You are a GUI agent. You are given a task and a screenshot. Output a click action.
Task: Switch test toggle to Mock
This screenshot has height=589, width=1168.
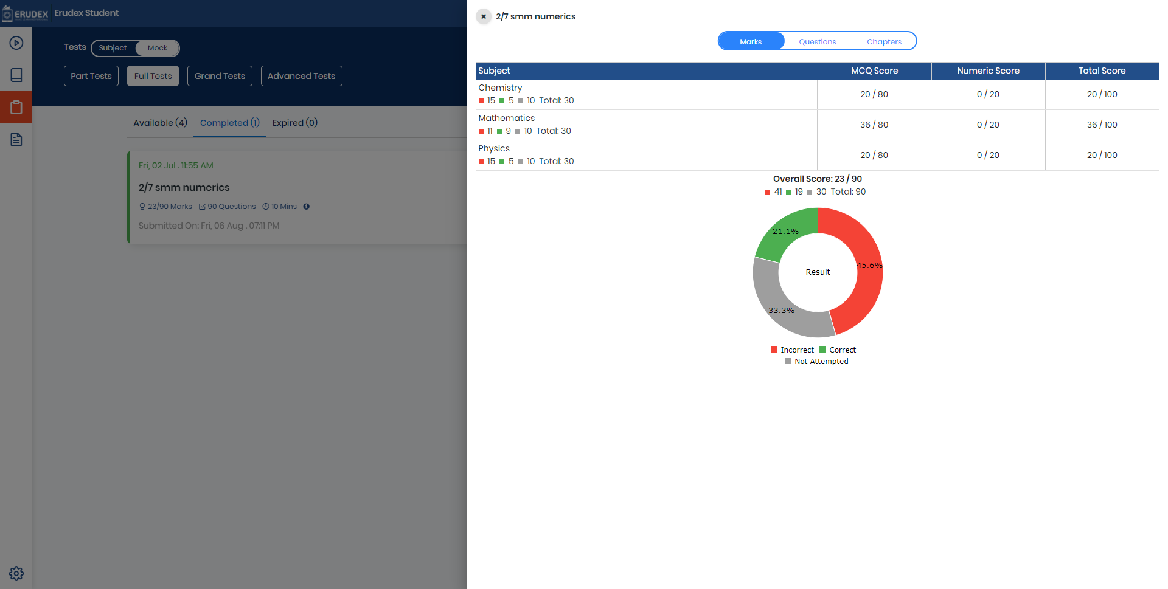(158, 48)
